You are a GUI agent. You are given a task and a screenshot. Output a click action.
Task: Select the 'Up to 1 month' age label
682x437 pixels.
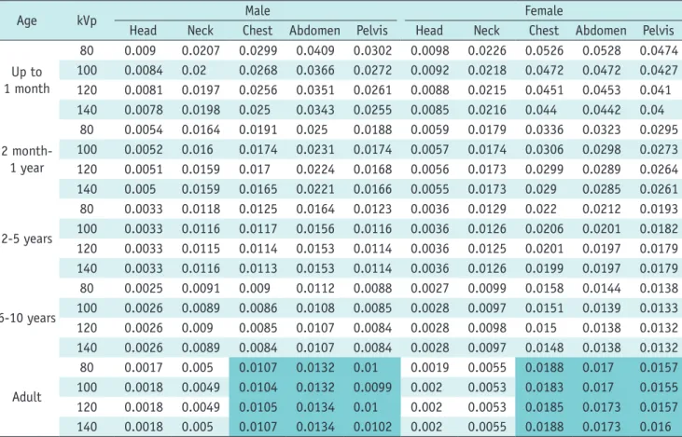click(27, 80)
